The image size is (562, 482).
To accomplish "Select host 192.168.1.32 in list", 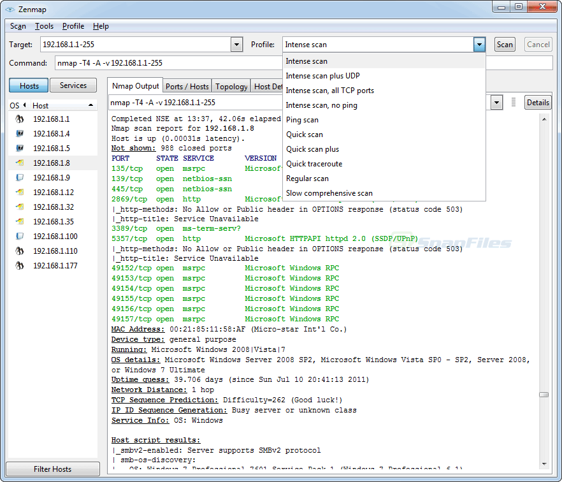I will 53,207.
